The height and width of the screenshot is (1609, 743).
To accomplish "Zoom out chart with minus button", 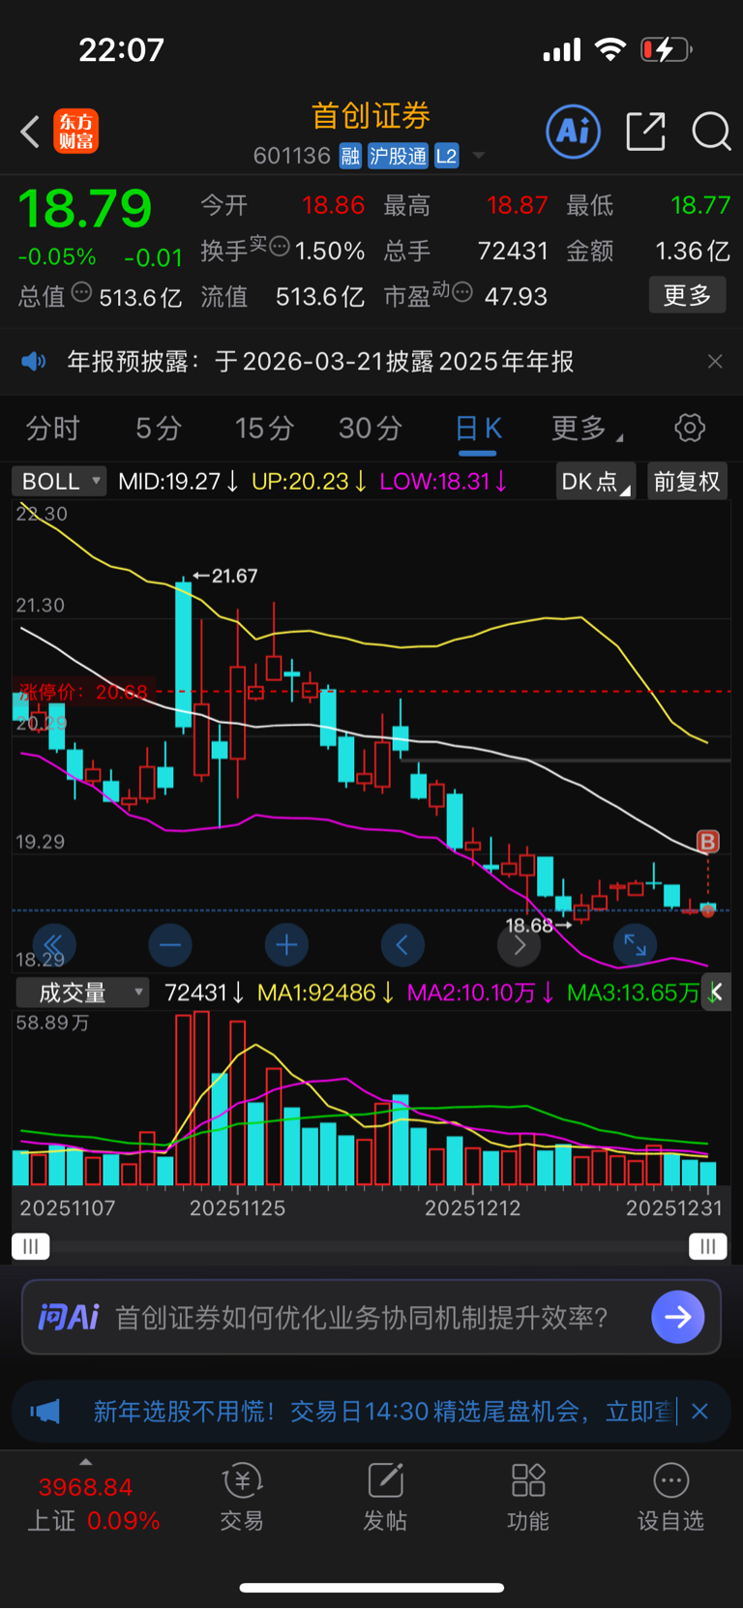I will (170, 945).
